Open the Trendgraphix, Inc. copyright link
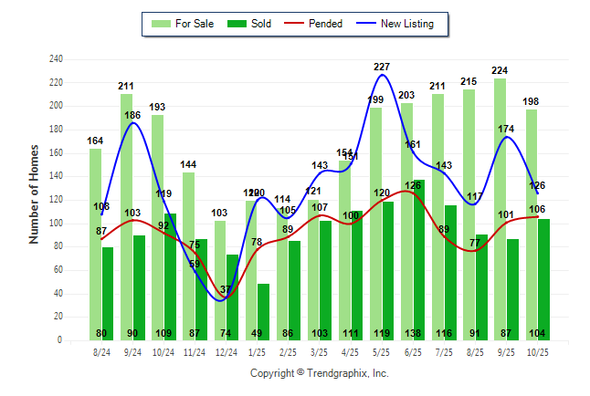 pos(320,373)
